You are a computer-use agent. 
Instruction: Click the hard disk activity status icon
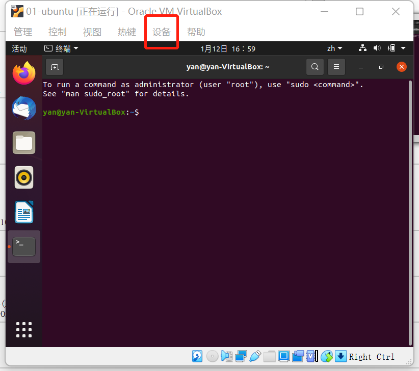pos(197,356)
